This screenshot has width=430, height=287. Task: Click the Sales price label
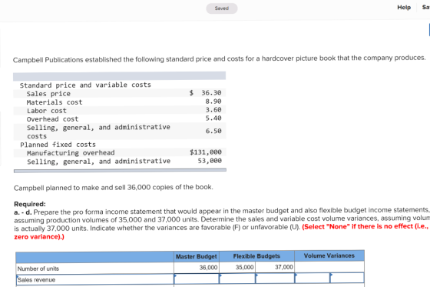pyautogui.click(x=48, y=94)
